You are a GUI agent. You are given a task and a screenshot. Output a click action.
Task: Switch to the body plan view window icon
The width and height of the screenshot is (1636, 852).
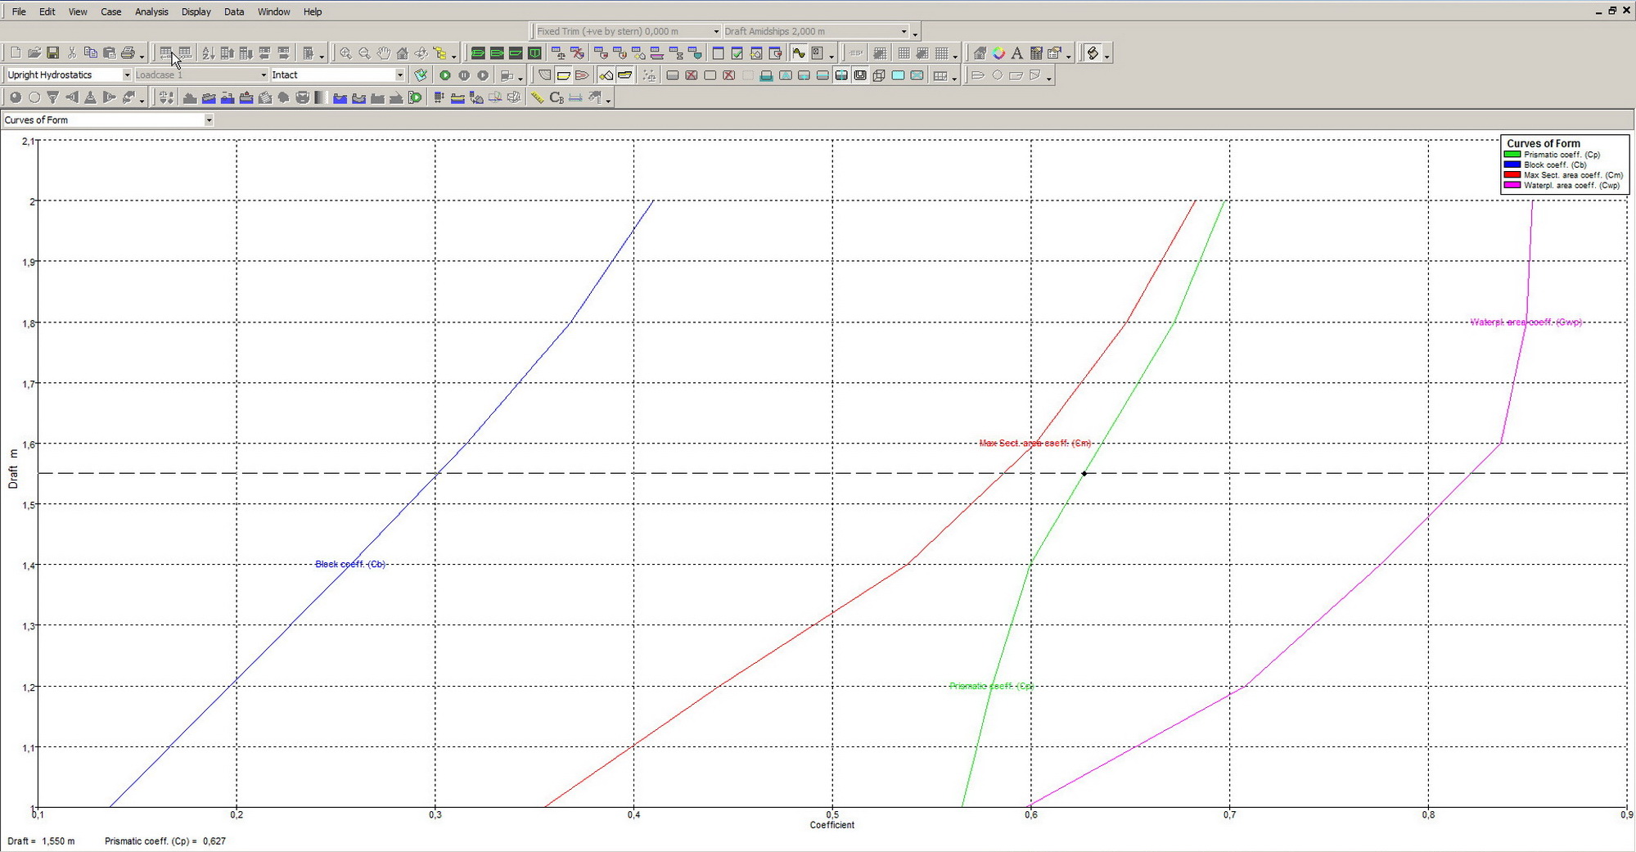coord(534,53)
